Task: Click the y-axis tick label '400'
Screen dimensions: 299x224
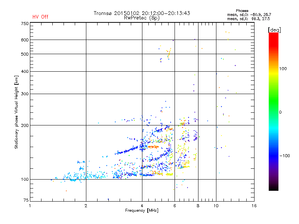Action: pyautogui.click(x=25, y=71)
